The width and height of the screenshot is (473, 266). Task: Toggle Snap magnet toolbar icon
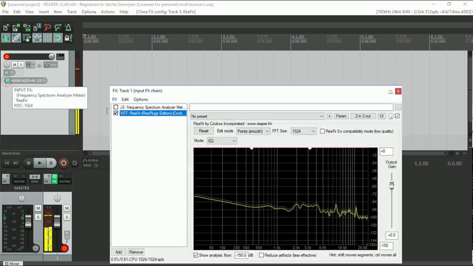58,38
